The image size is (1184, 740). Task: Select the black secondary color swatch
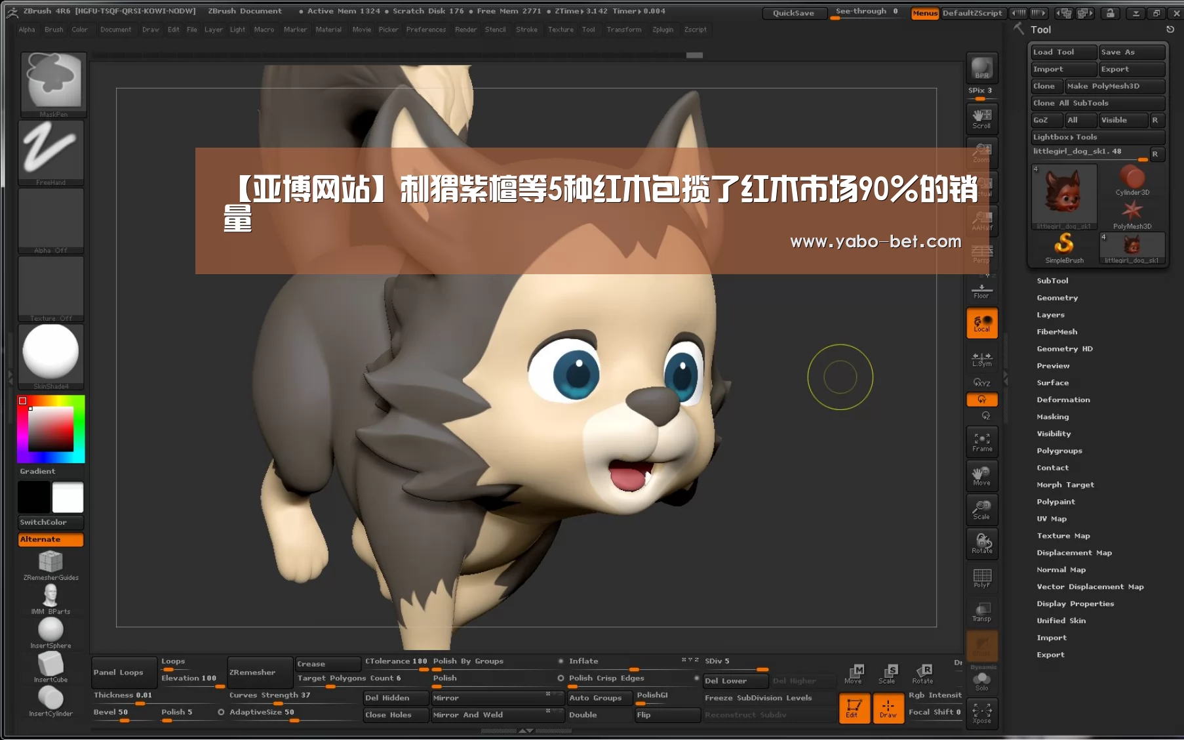tap(34, 497)
